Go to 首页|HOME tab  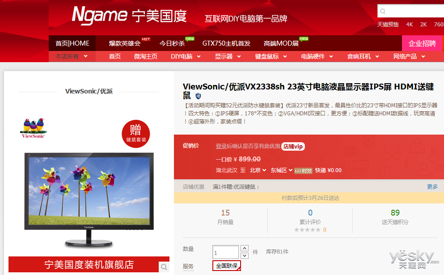(x=72, y=43)
